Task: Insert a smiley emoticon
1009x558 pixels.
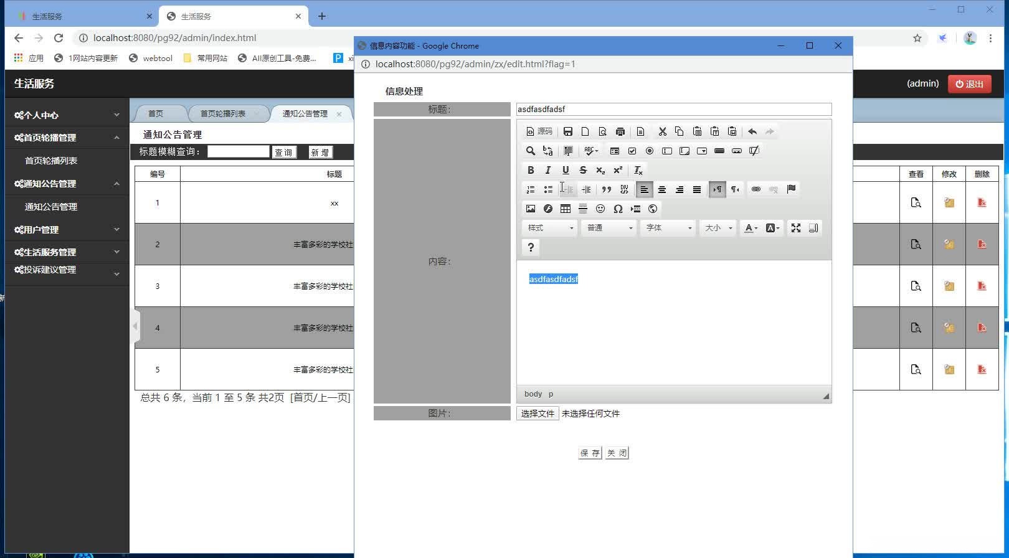Action: pos(600,209)
